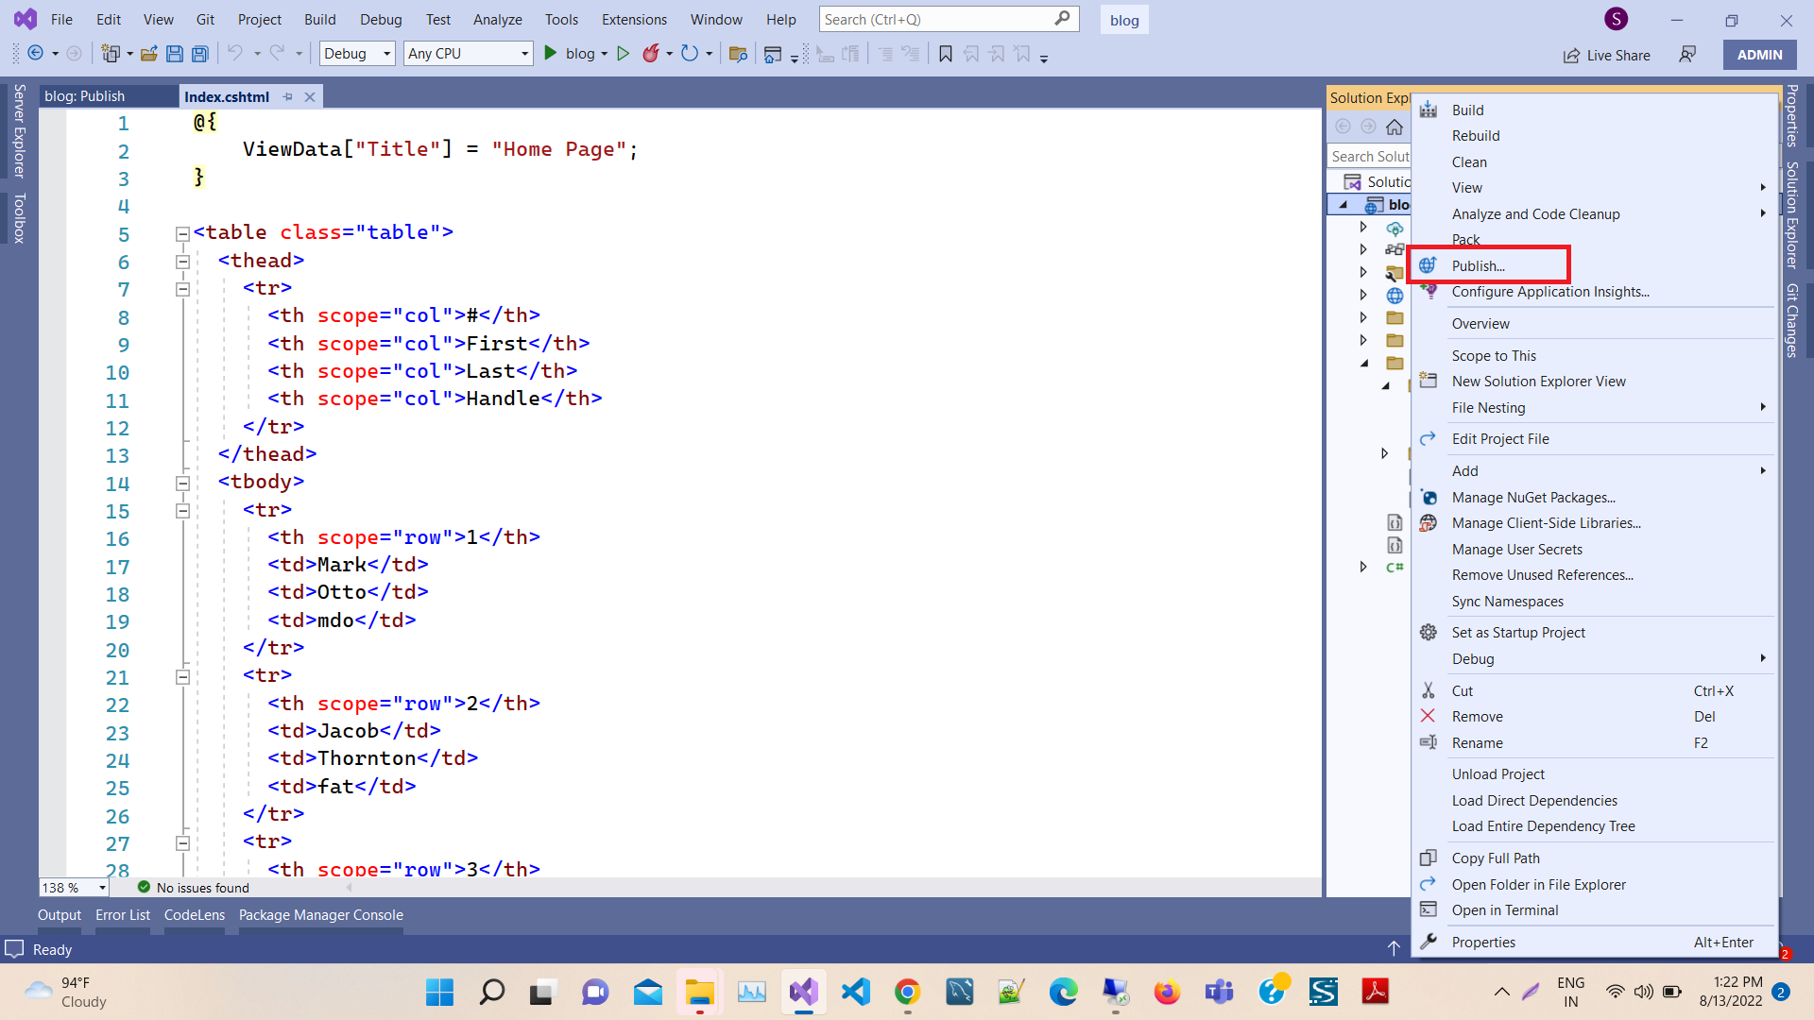Start debugging with the green play icon
Image resolution: width=1814 pixels, height=1020 pixels.
click(550, 54)
